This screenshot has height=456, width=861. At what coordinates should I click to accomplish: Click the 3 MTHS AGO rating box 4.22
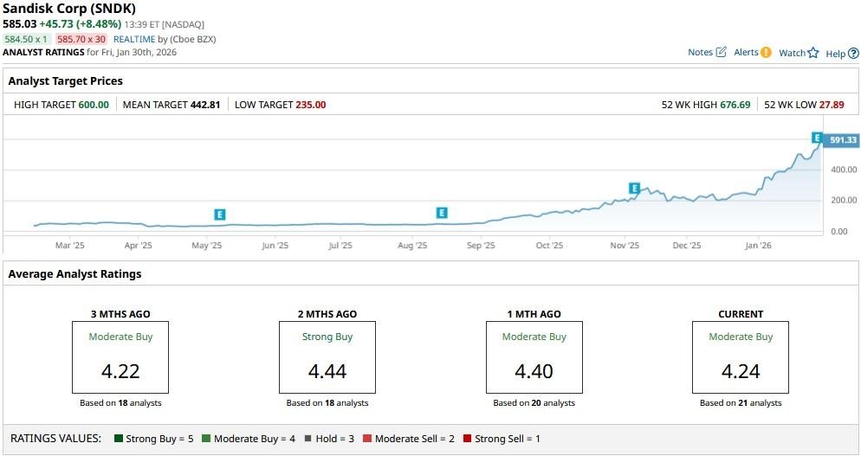120,357
